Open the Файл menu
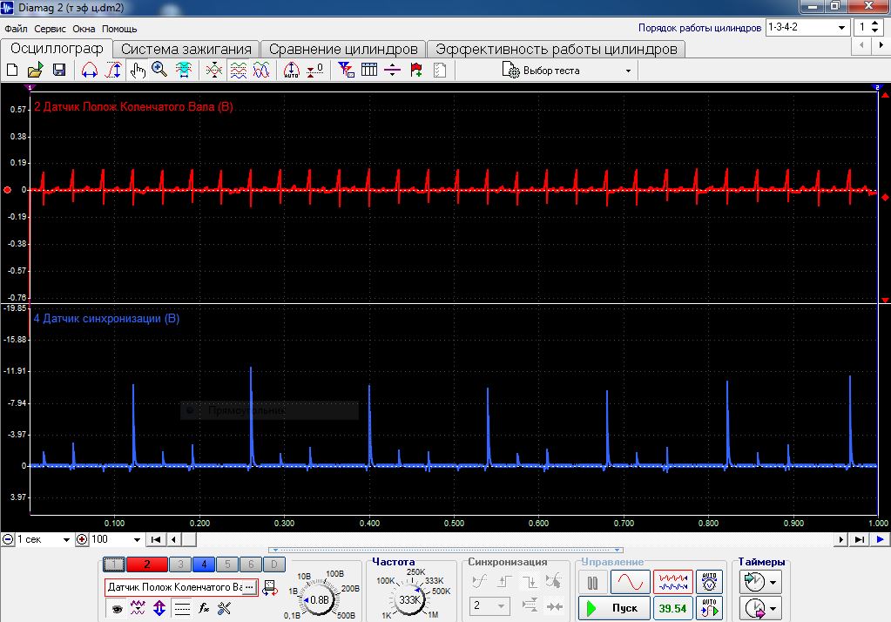 tap(16, 29)
